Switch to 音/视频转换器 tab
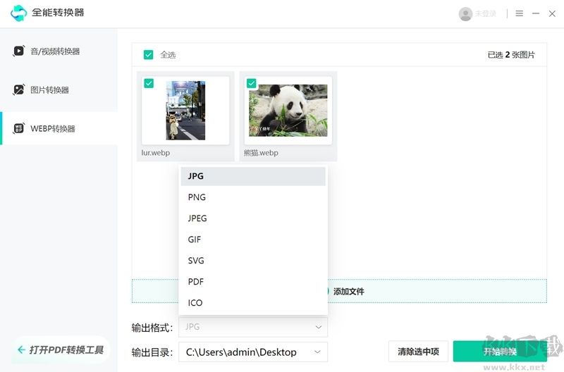Viewport: 564px width, 372px height. point(59,51)
